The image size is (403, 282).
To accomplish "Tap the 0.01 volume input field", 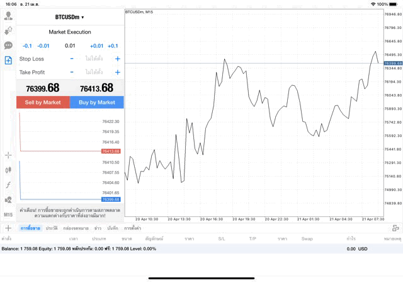I will click(70, 45).
